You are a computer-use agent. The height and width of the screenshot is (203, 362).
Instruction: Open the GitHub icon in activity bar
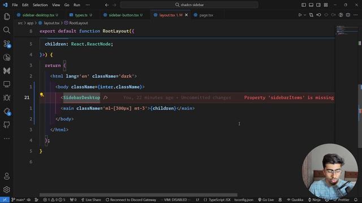click(x=7, y=125)
